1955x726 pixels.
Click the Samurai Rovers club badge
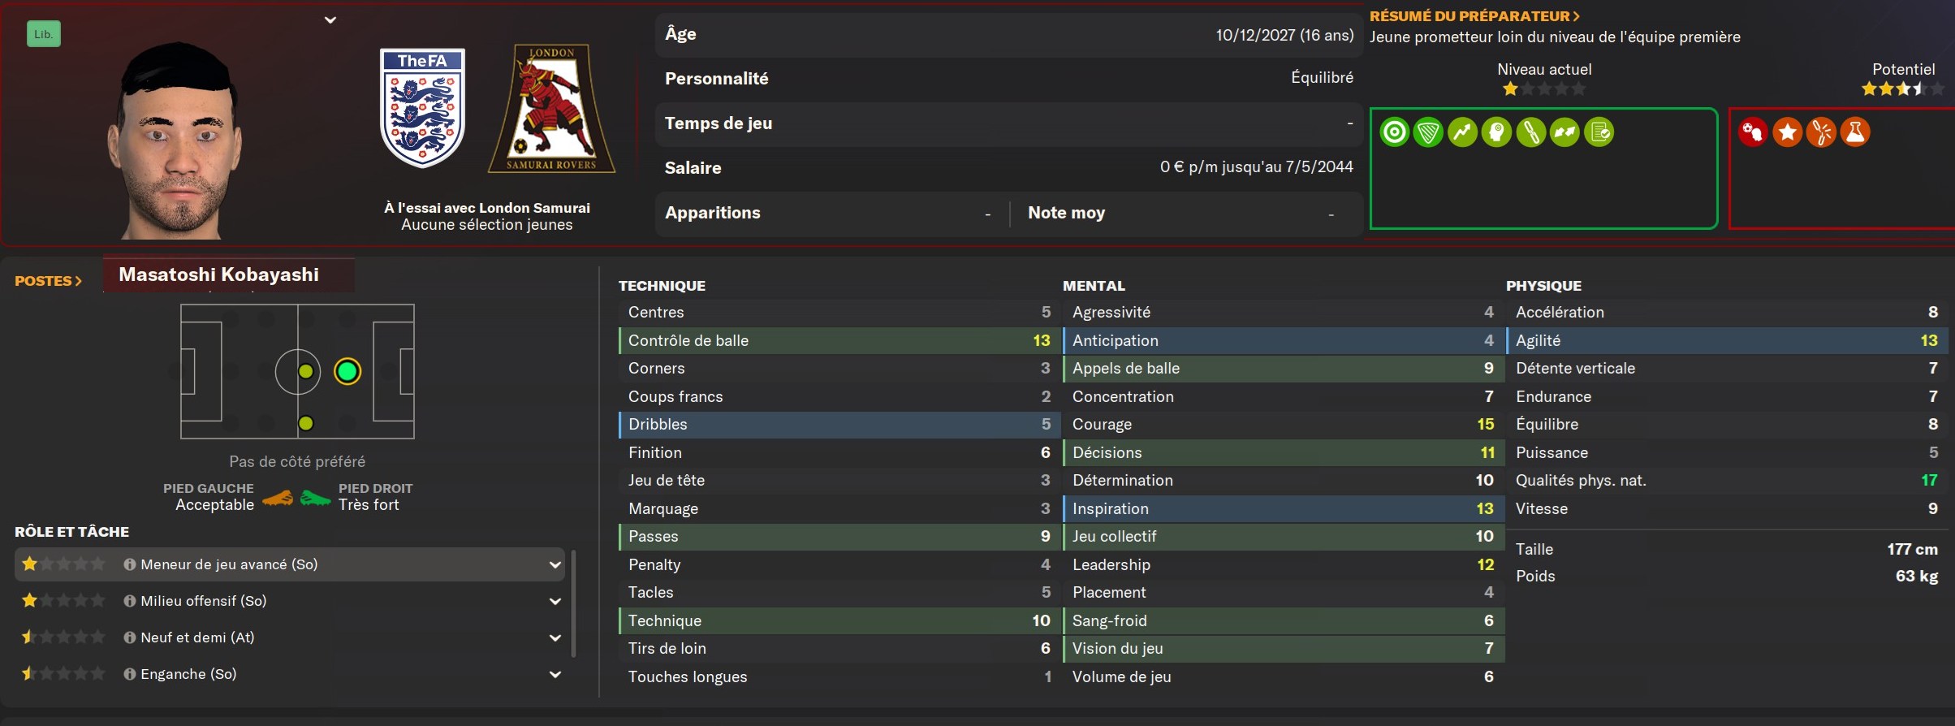[552, 108]
